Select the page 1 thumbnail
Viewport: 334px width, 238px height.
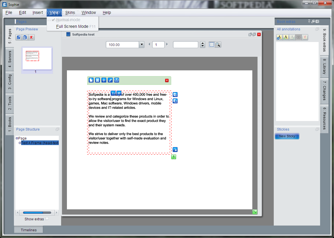(37, 59)
